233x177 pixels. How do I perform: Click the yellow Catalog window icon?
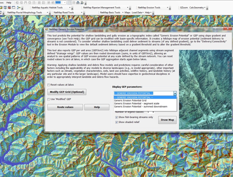click(1, 7)
